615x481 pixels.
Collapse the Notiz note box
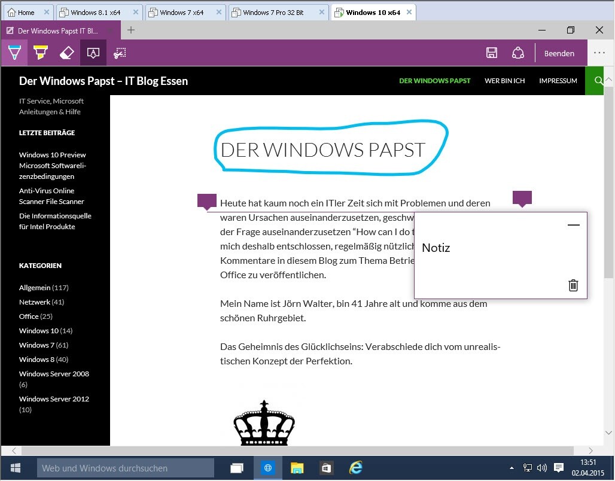tap(573, 225)
